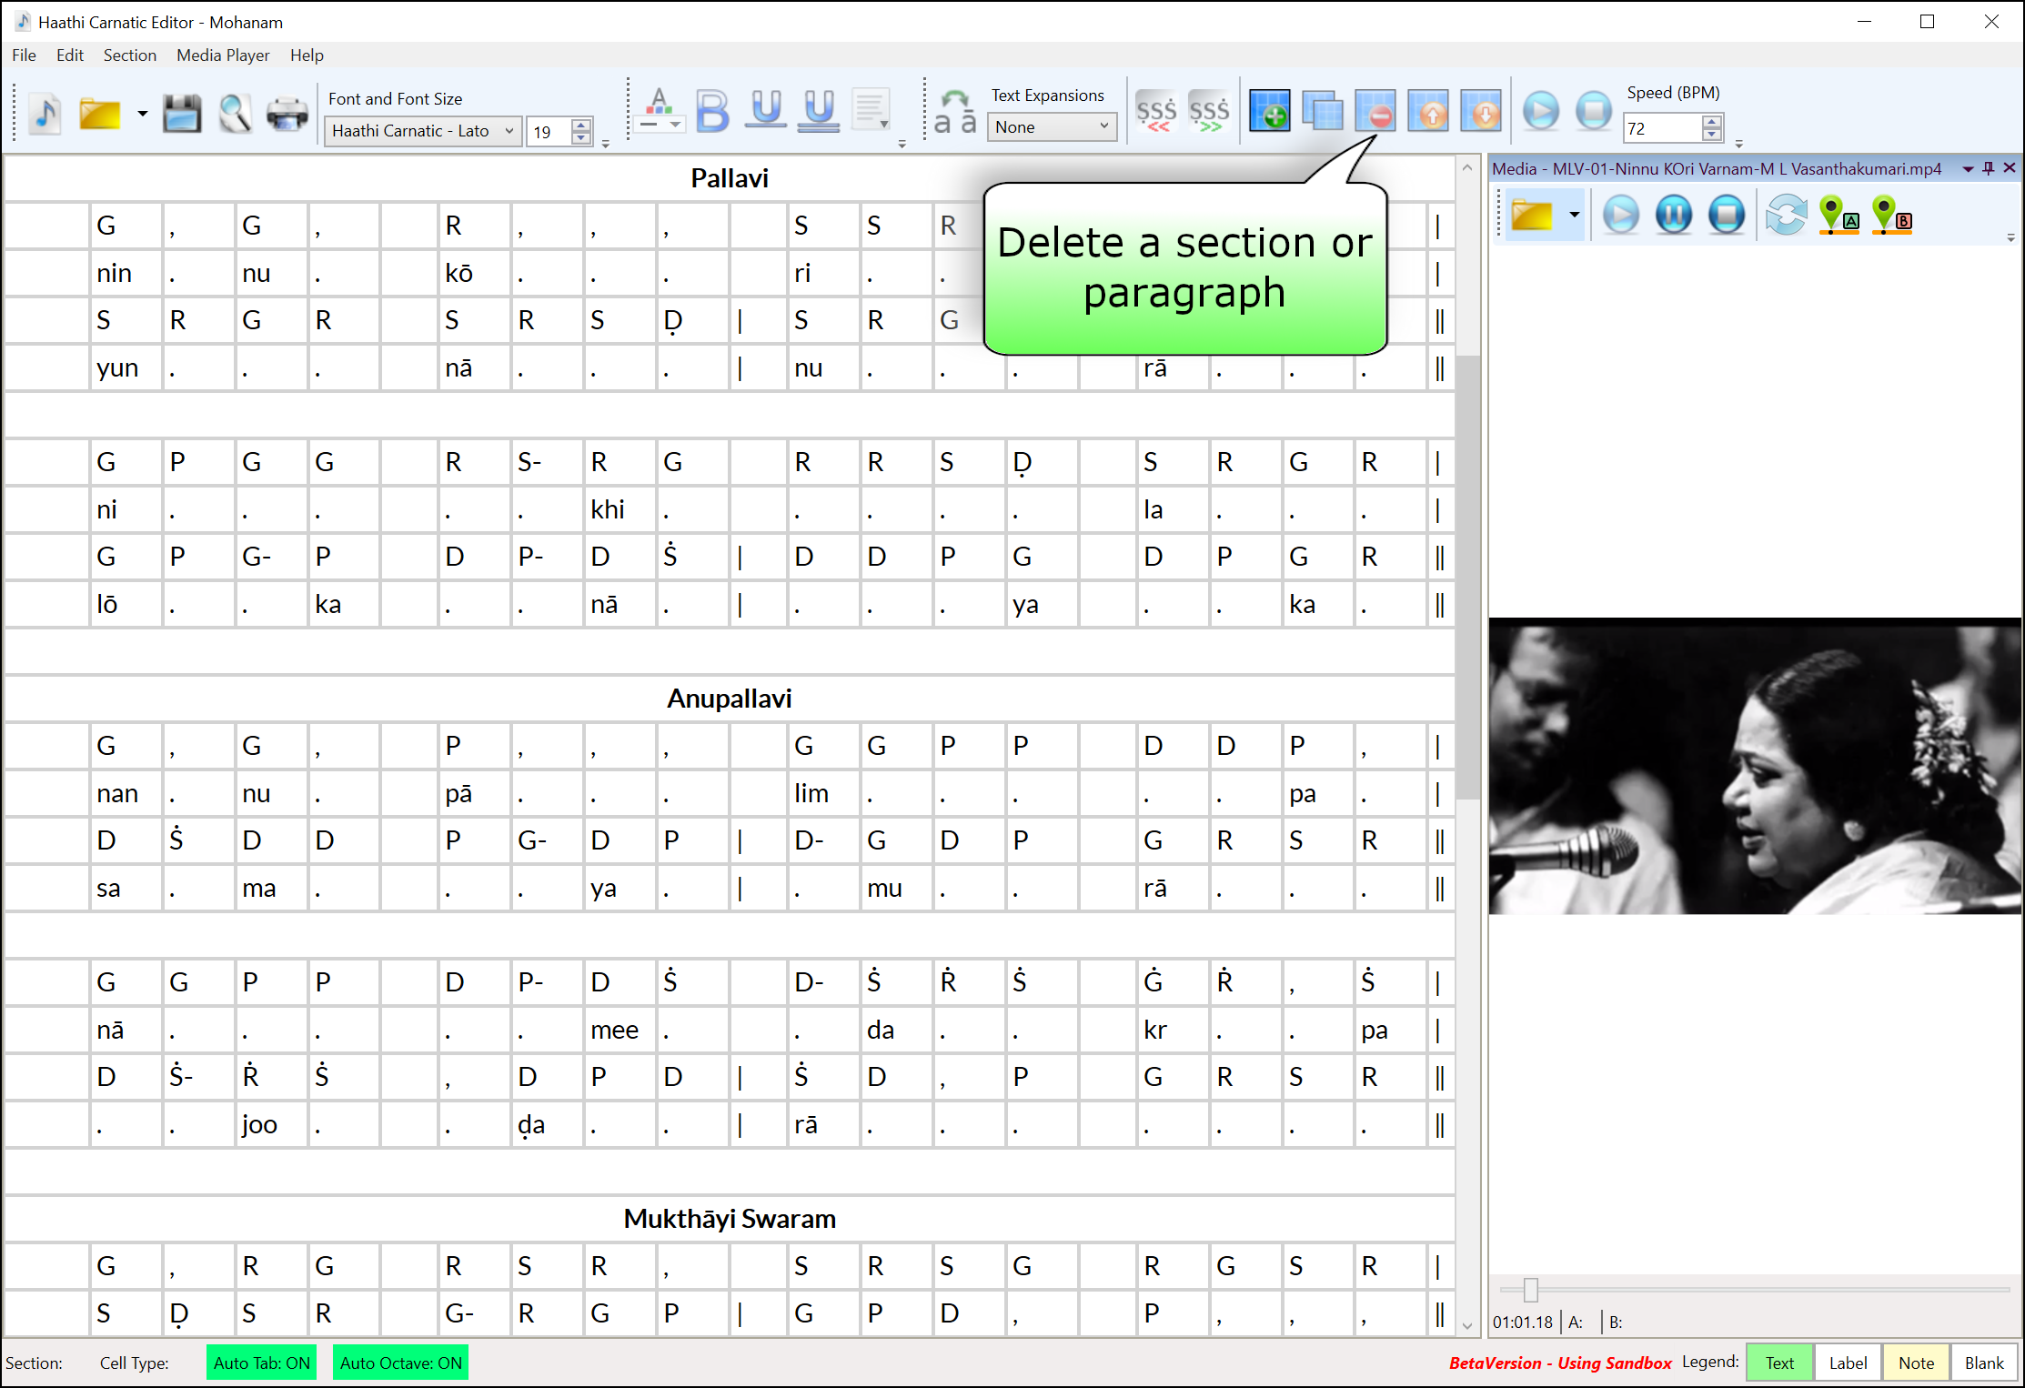The height and width of the screenshot is (1388, 2025).
Task: Click the delete section or paragraph icon
Action: click(1375, 112)
